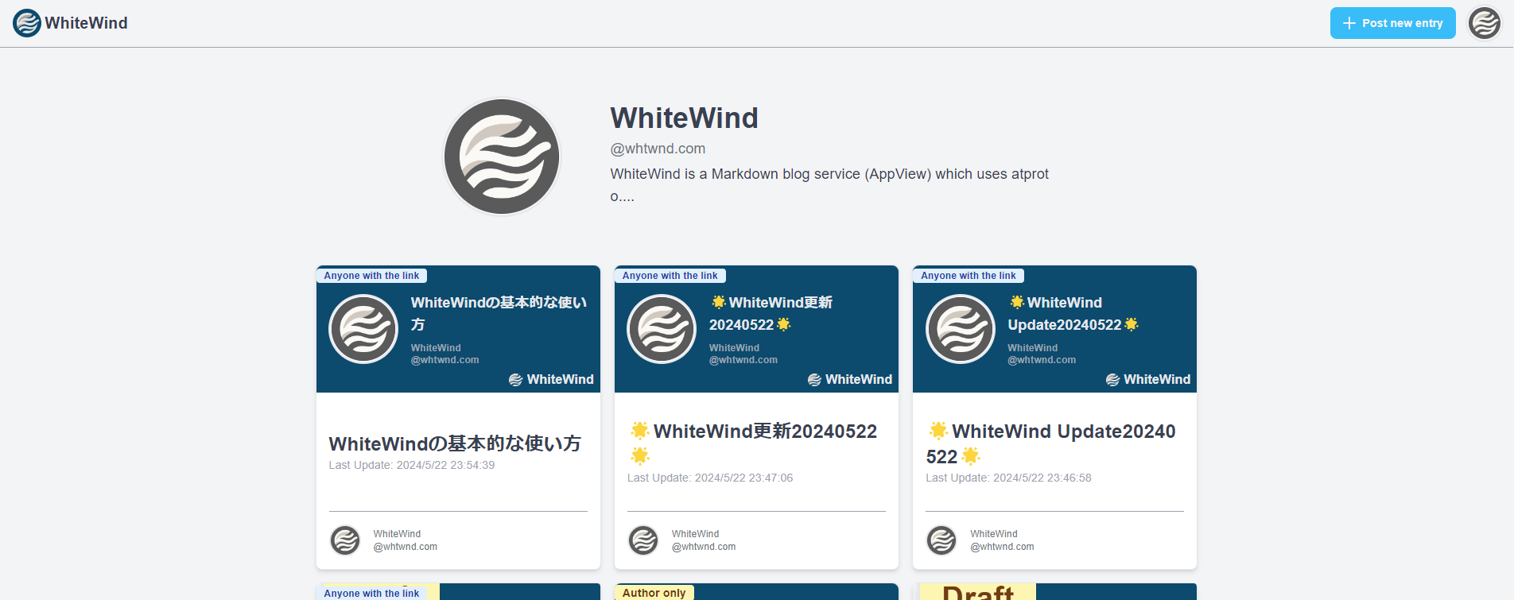This screenshot has height=600, width=1514.
Task: Click author avatar in second card footer
Action: (643, 540)
